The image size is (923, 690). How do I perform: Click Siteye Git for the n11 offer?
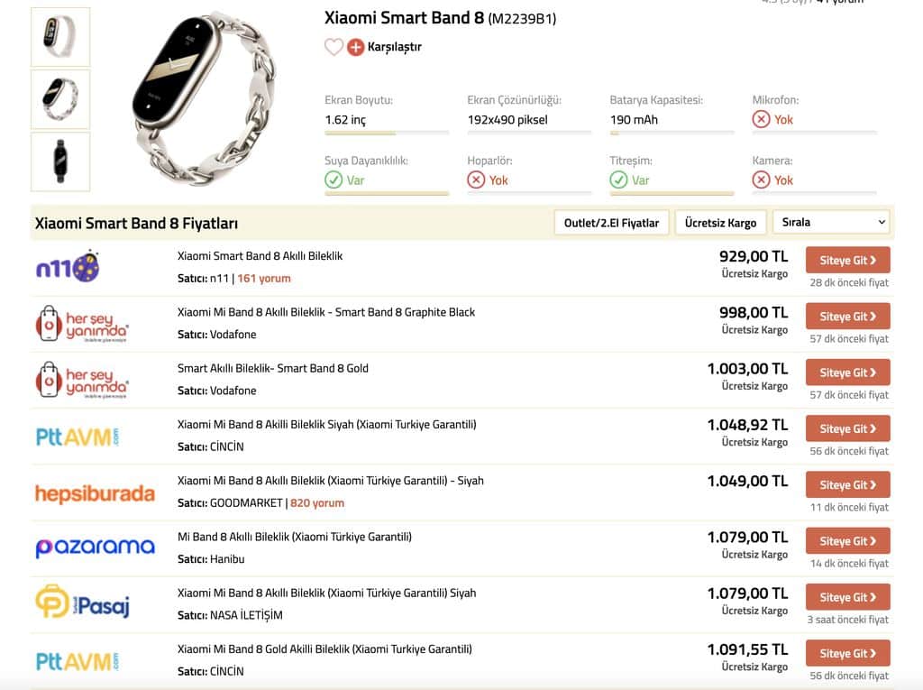pyautogui.click(x=847, y=260)
